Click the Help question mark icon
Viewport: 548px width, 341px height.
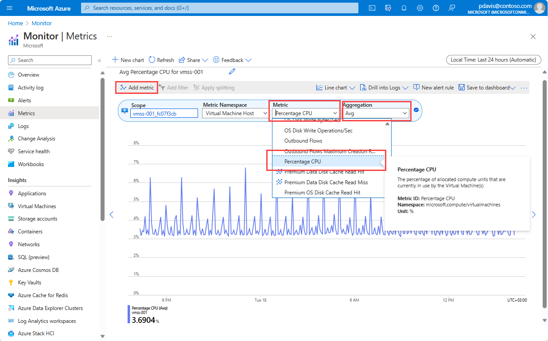[435, 8]
